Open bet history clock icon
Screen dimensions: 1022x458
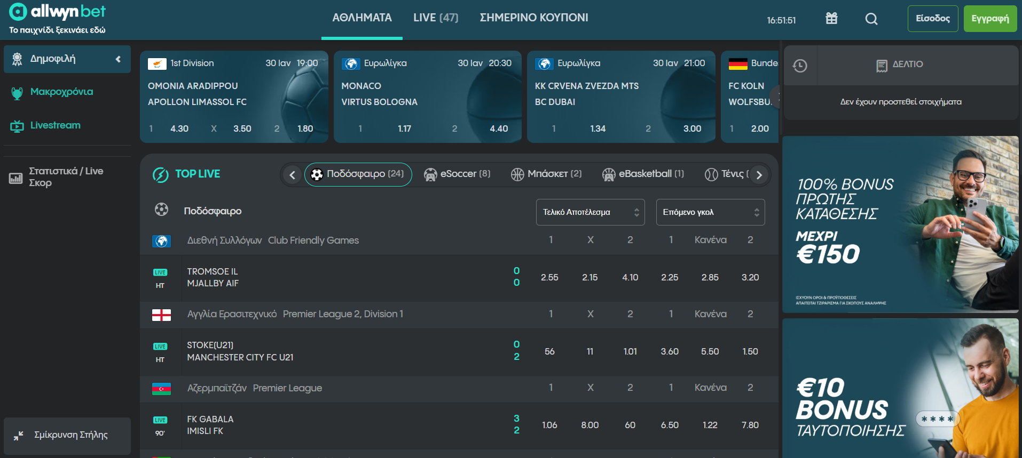click(799, 66)
